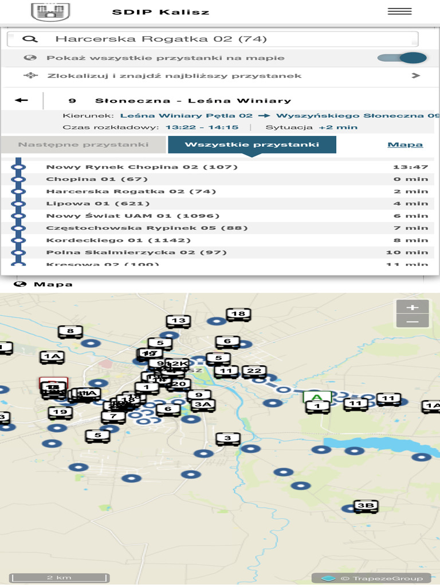Click the Kalisz city crest logo
The image size is (440, 587).
point(50,11)
